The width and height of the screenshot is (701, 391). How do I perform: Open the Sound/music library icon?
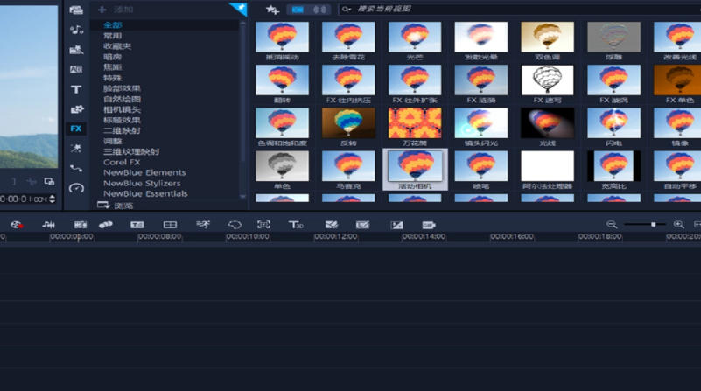(76, 30)
